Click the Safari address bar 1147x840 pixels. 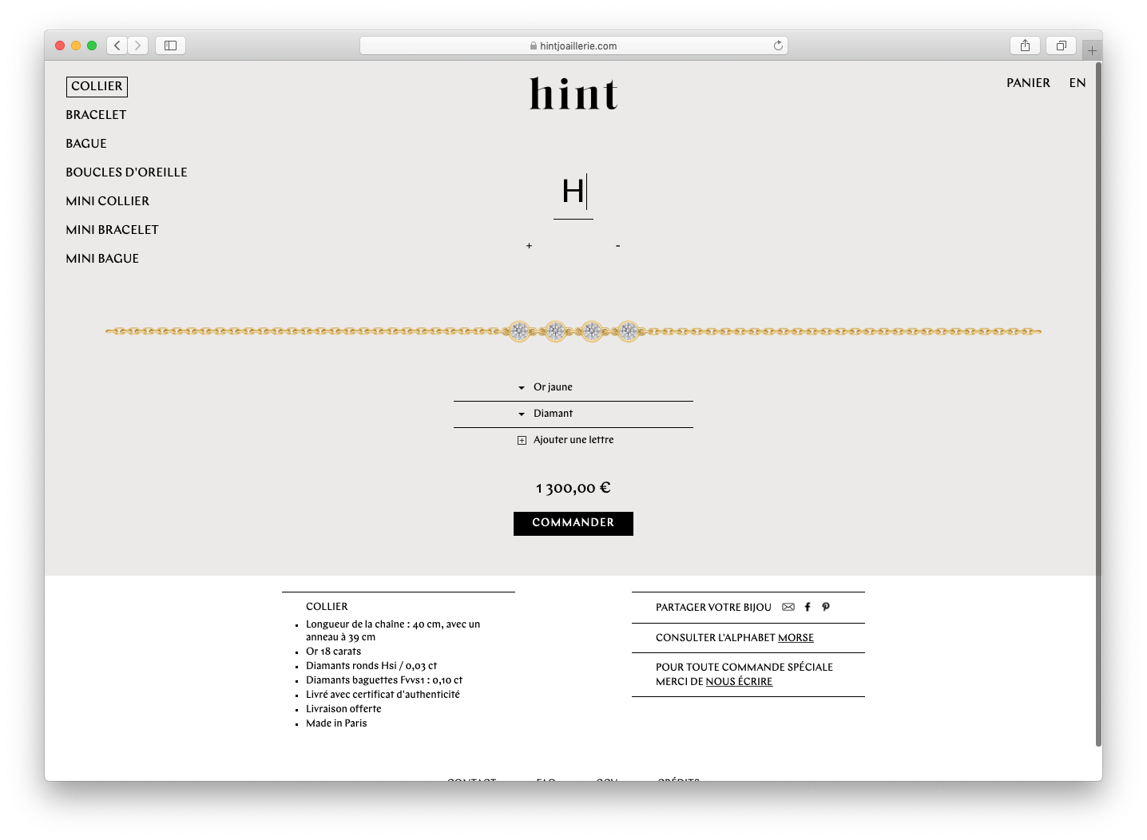573,46
